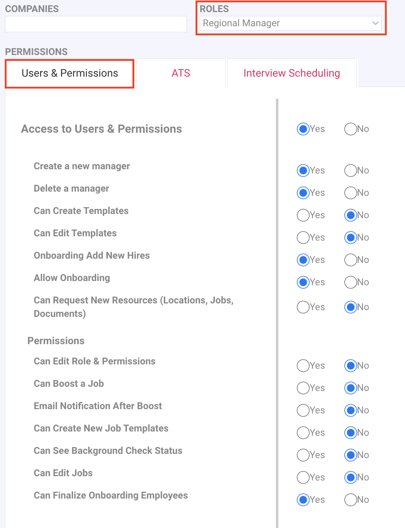
Task: Select Yes for Can Request New Resources
Action: coord(303,307)
